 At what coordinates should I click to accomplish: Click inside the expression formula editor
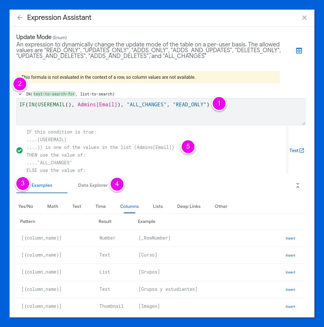161,111
